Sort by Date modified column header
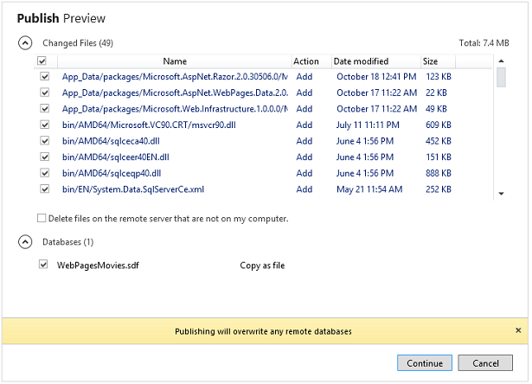 [361, 61]
